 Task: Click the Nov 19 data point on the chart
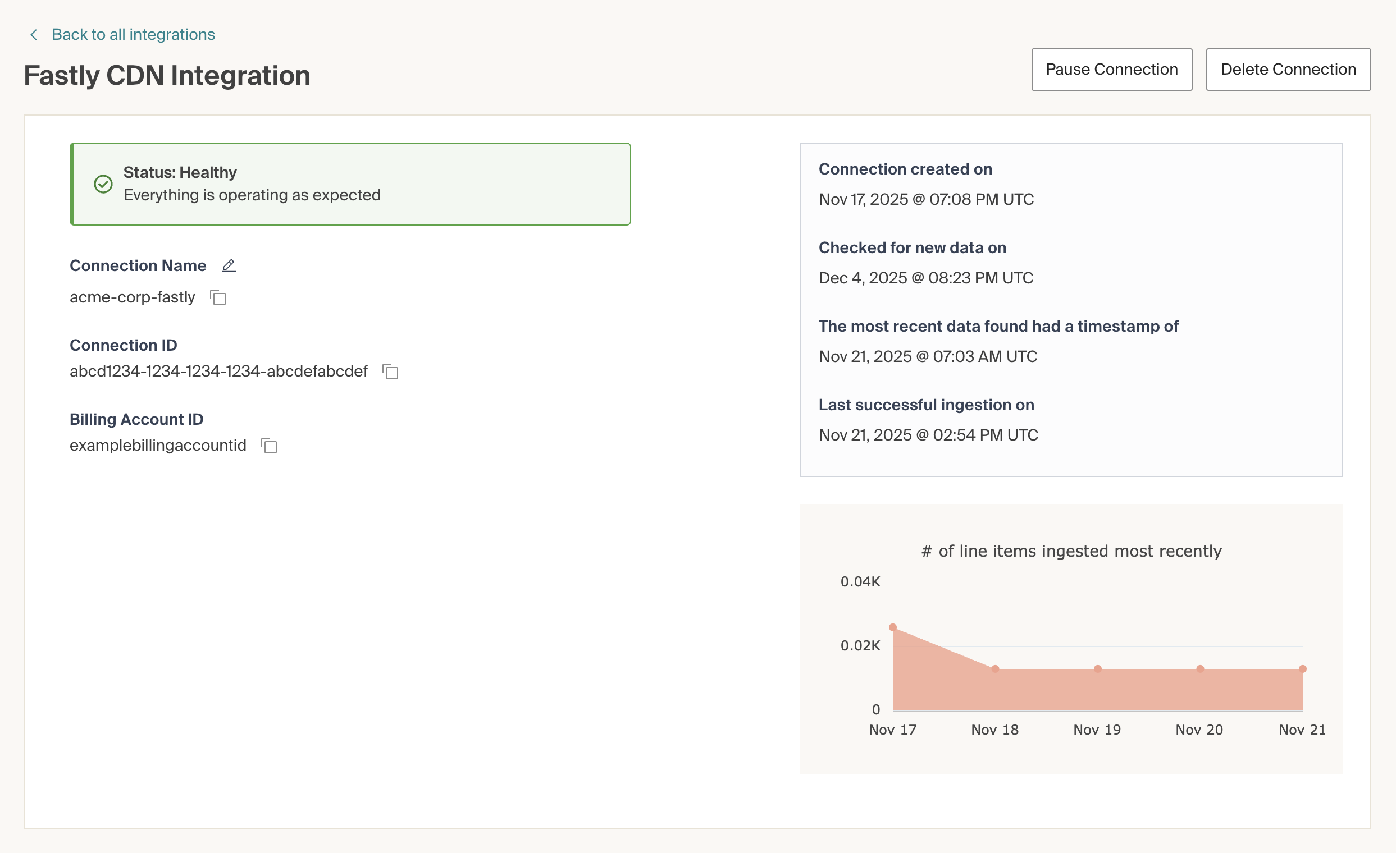pyautogui.click(x=1097, y=669)
